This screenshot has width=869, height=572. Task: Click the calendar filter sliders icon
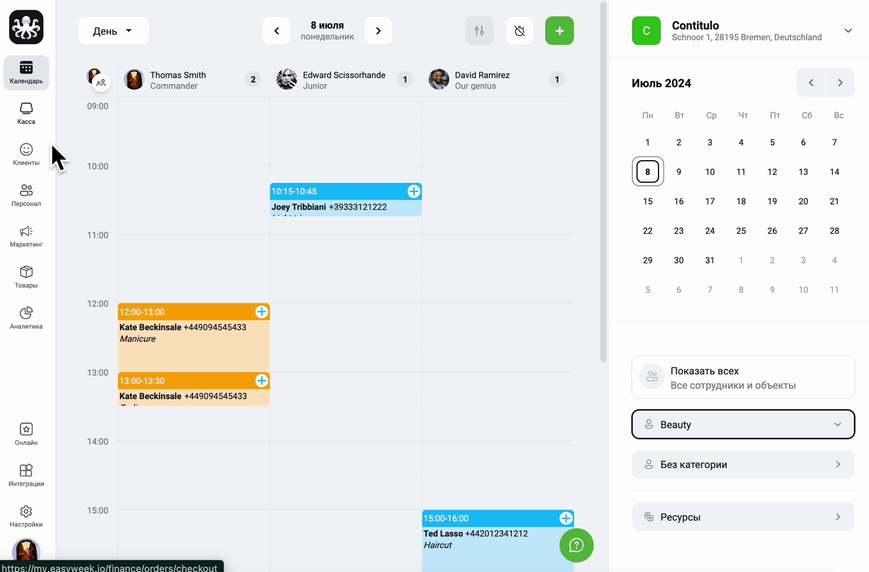click(x=479, y=31)
